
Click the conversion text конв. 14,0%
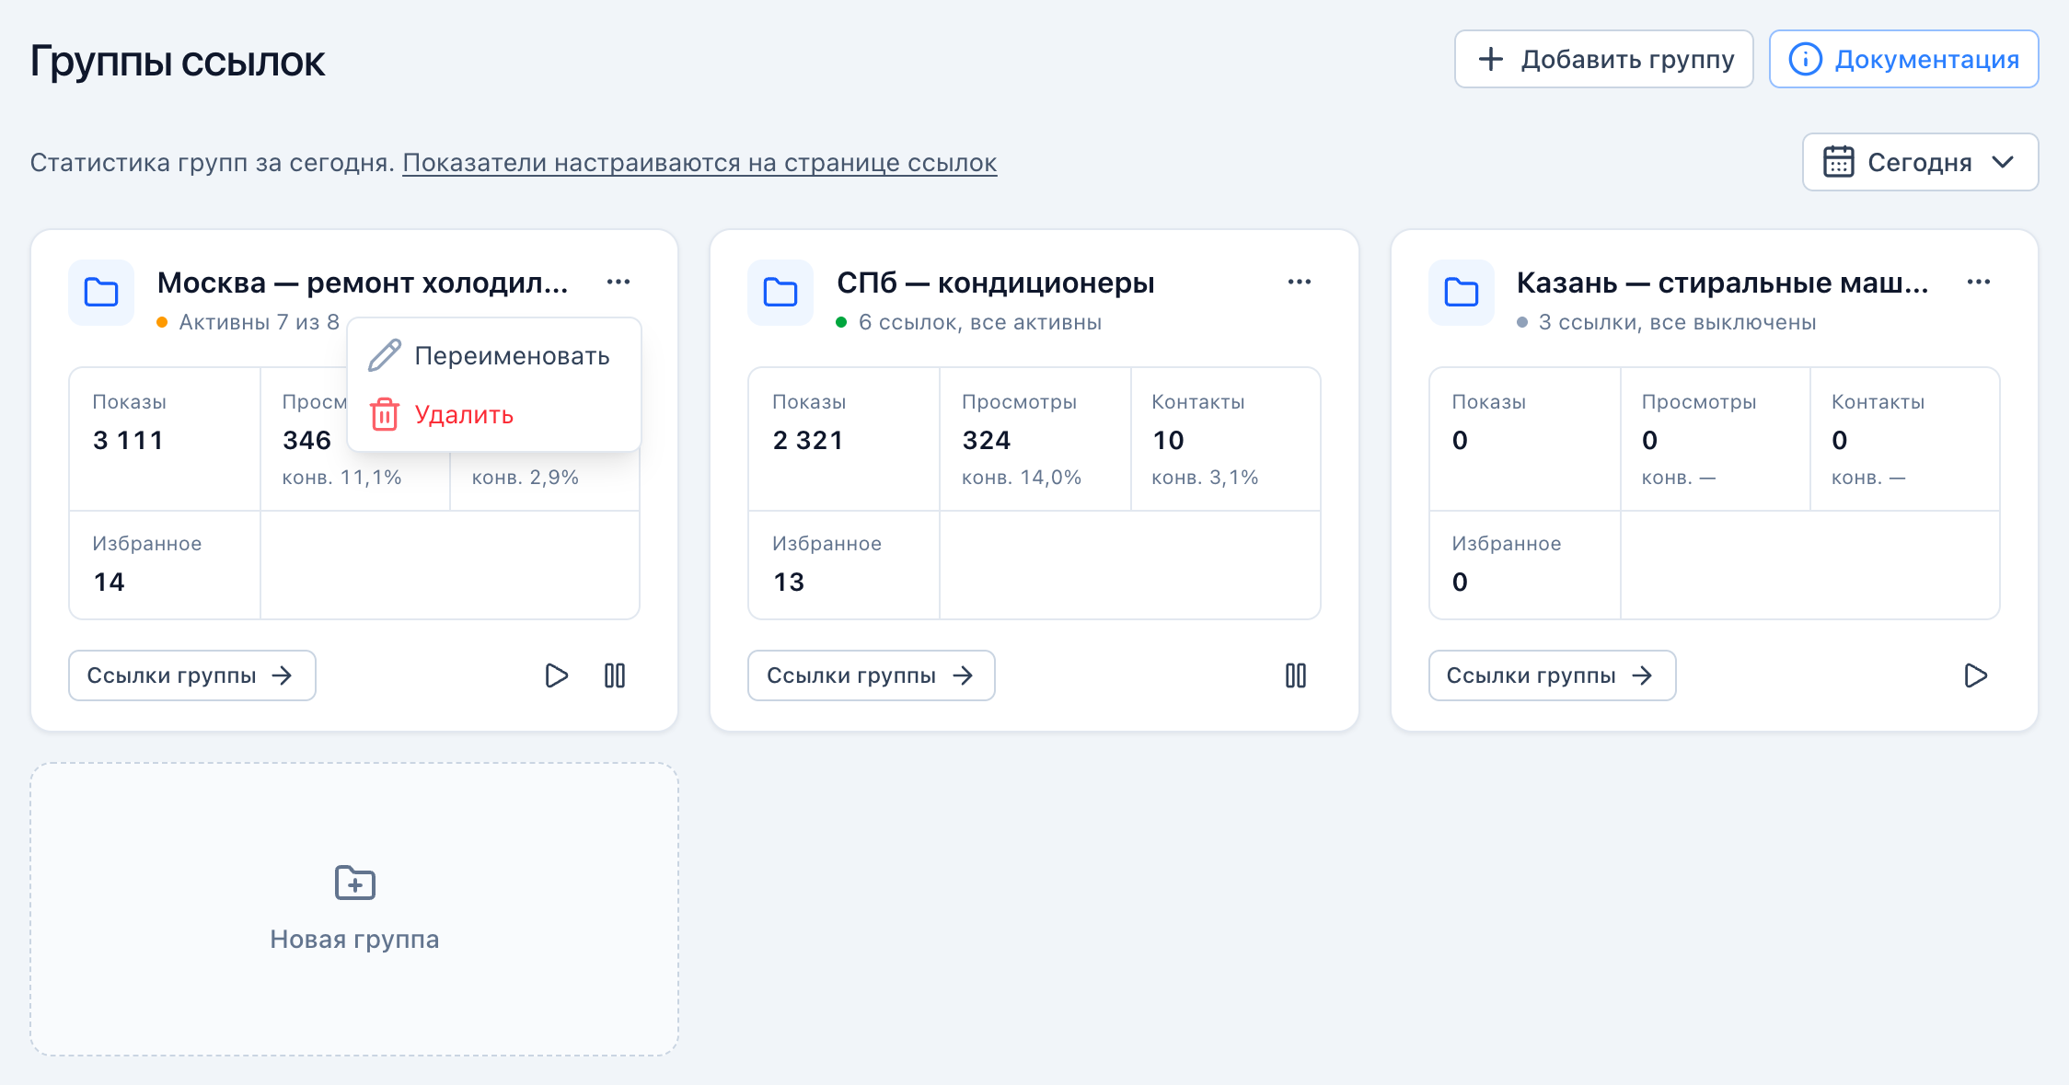[1022, 478]
